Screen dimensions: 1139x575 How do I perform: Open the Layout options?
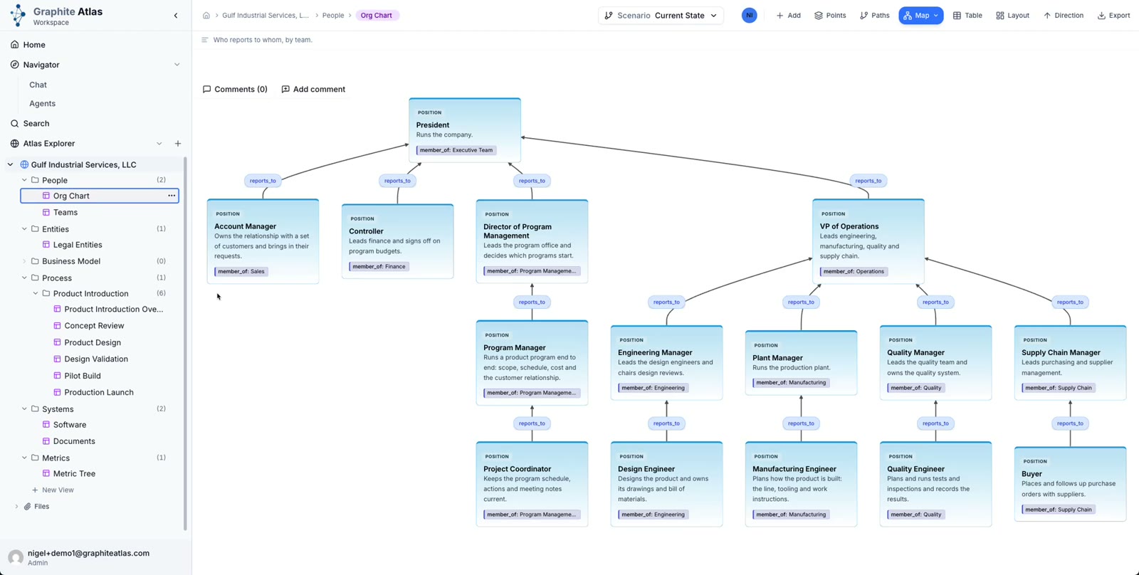pos(1012,16)
